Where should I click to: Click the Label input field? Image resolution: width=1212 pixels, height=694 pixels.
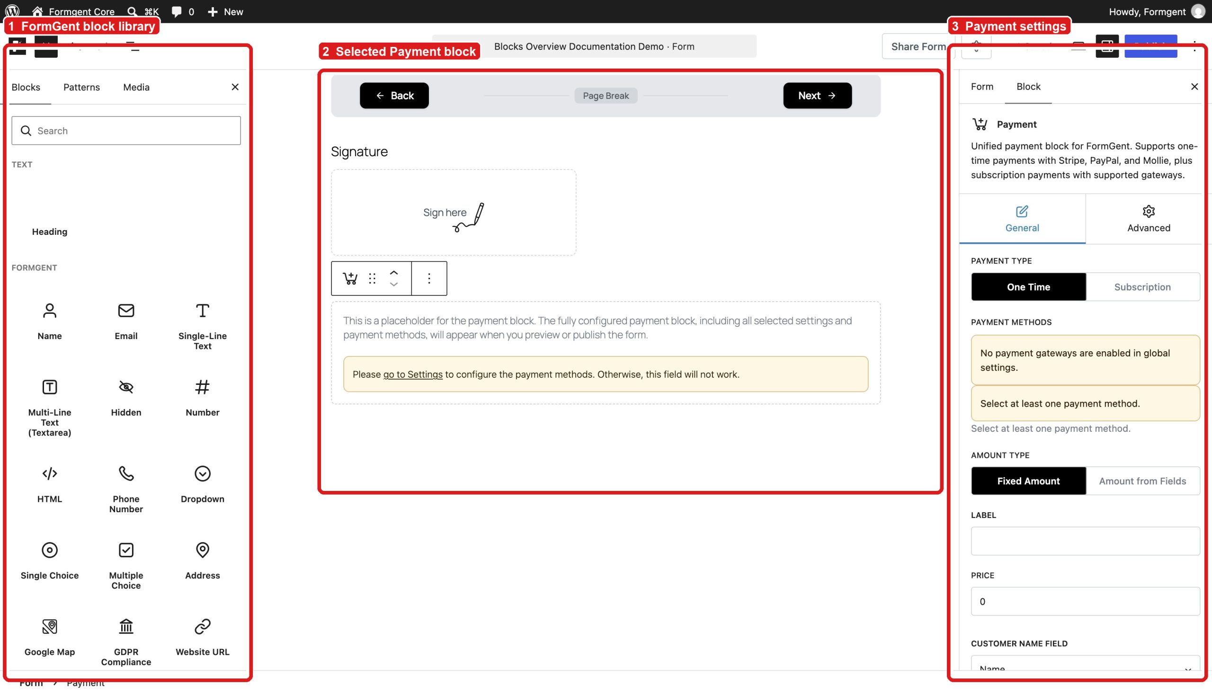(x=1085, y=541)
